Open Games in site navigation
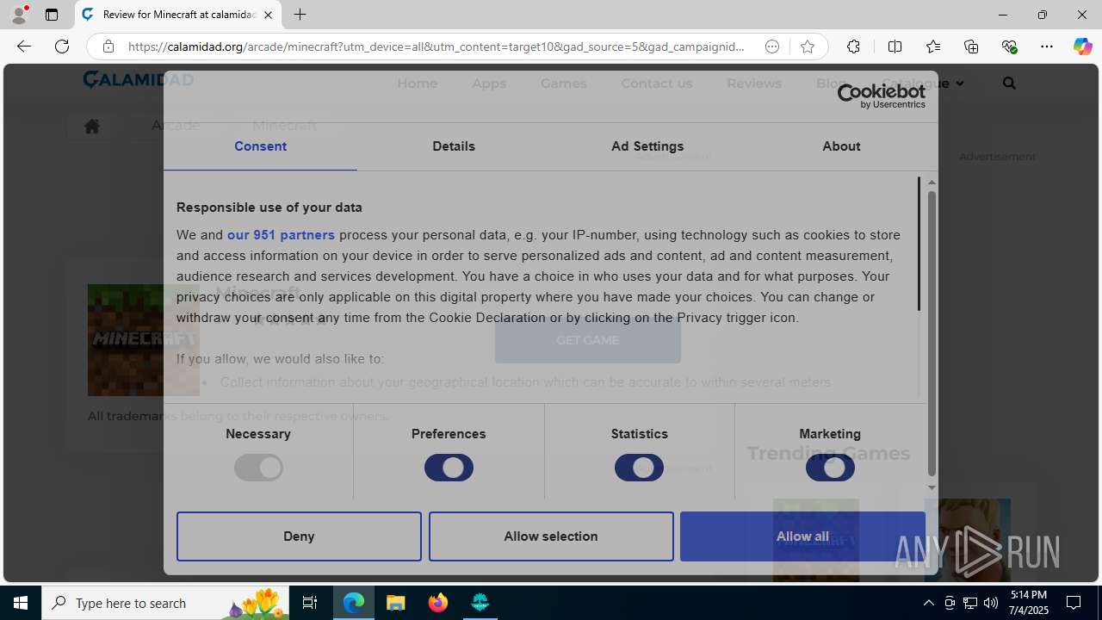The height and width of the screenshot is (620, 1102). 564,84
